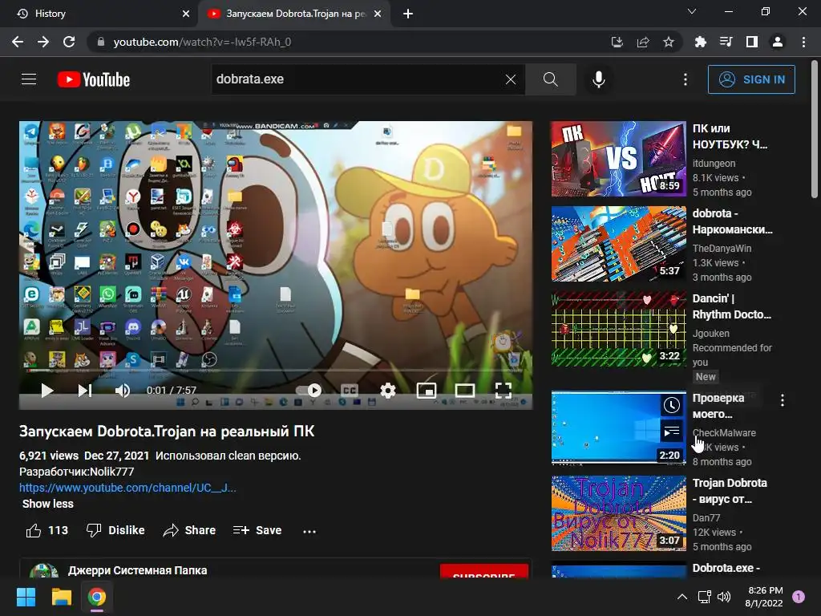Viewport: 821px width, 616px height.
Task: Clear the search box with X
Action: point(511,79)
